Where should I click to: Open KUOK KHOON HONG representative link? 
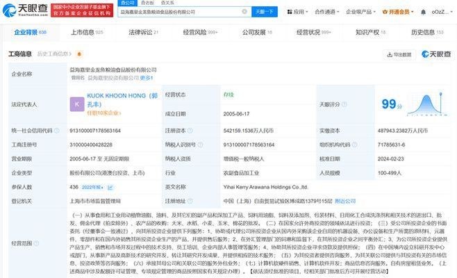(122, 100)
